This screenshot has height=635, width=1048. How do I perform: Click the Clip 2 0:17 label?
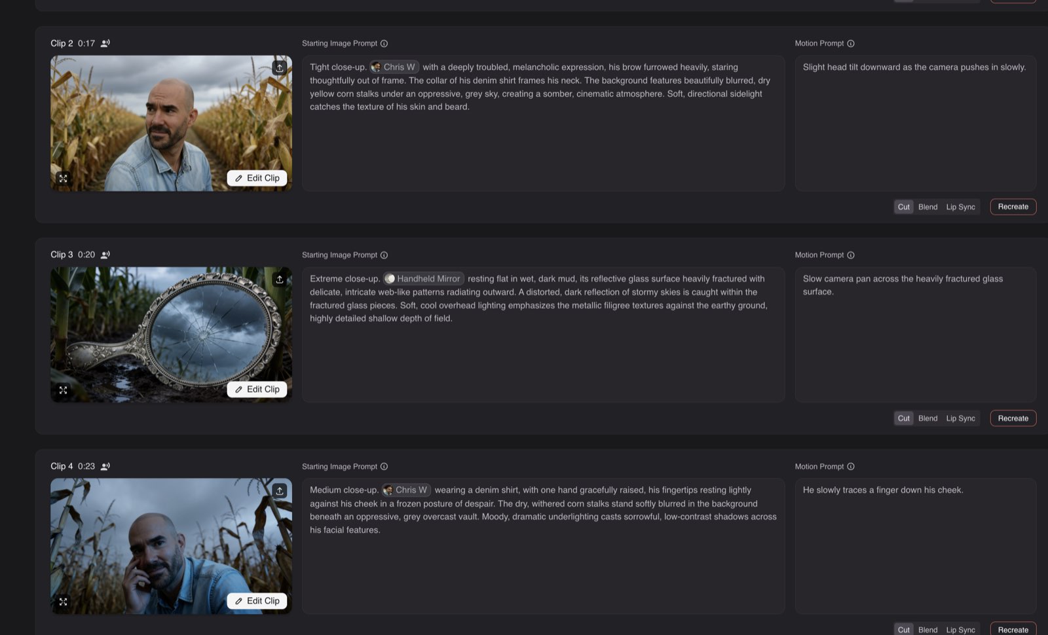click(73, 43)
